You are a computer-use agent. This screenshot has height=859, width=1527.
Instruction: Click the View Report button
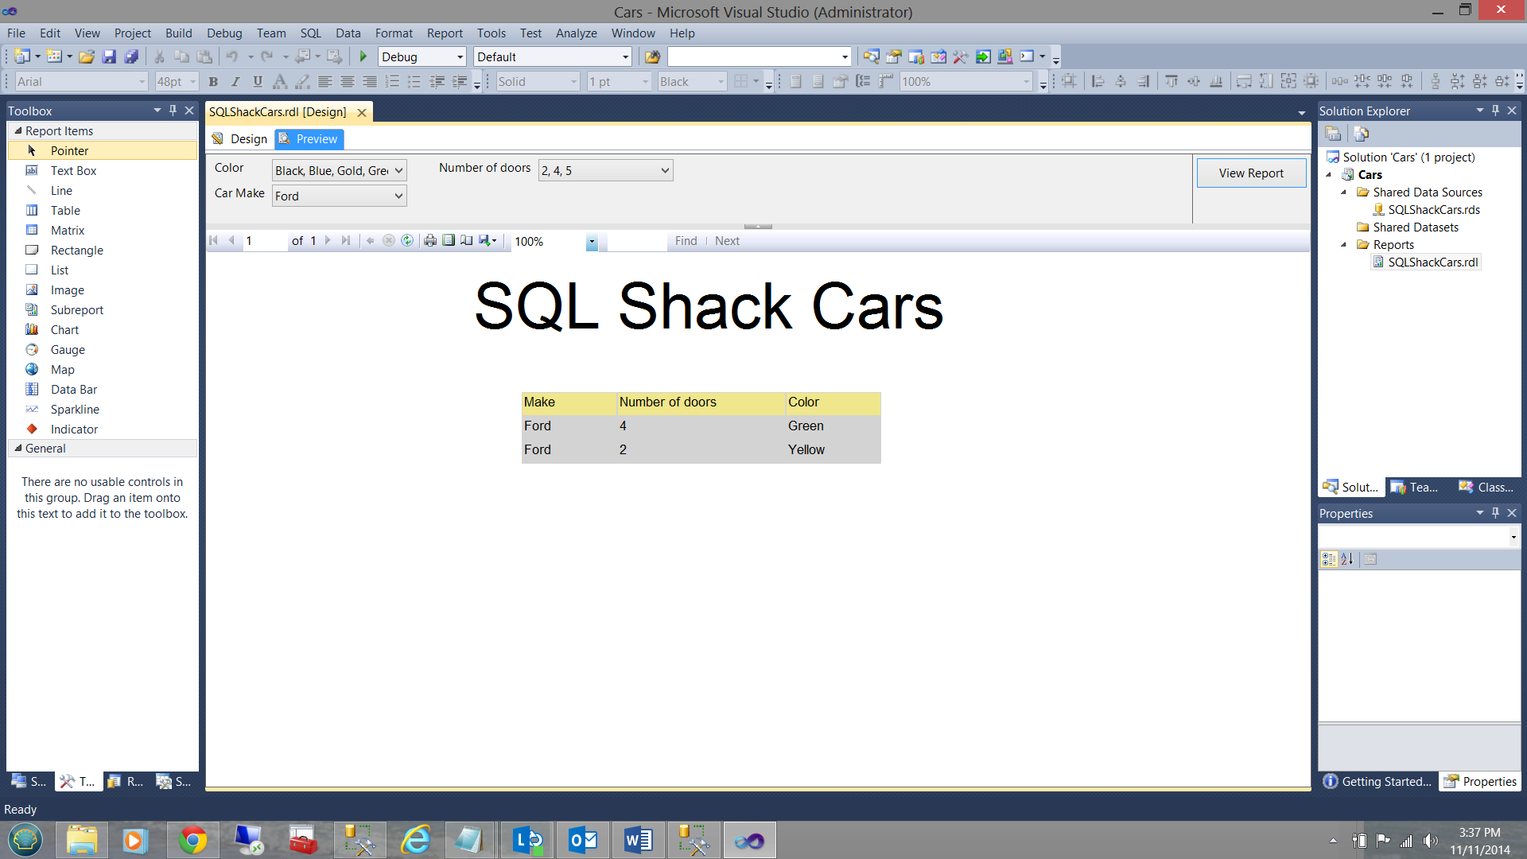pos(1250,173)
